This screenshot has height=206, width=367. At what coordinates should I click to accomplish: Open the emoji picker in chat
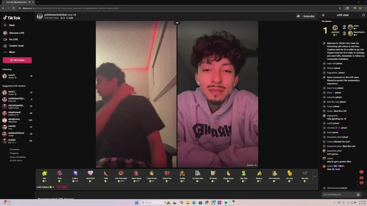358,195
